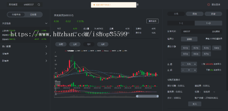The width and height of the screenshot is (228, 111).
Task: Toggle the MA10 legend series
Action: pyautogui.click(x=84, y=51)
